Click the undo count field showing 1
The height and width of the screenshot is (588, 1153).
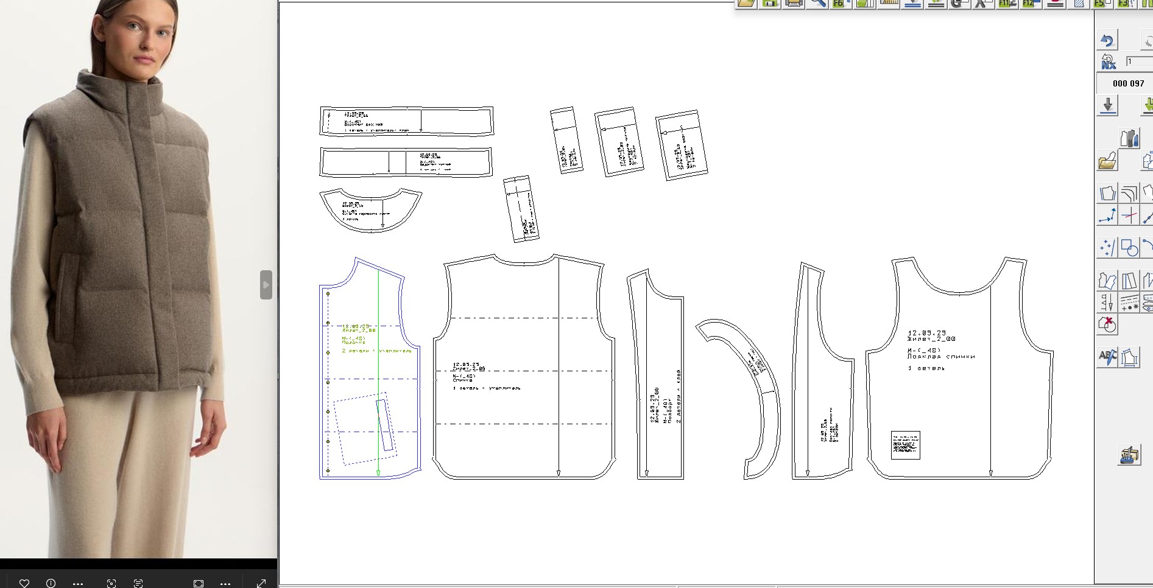click(x=1138, y=61)
